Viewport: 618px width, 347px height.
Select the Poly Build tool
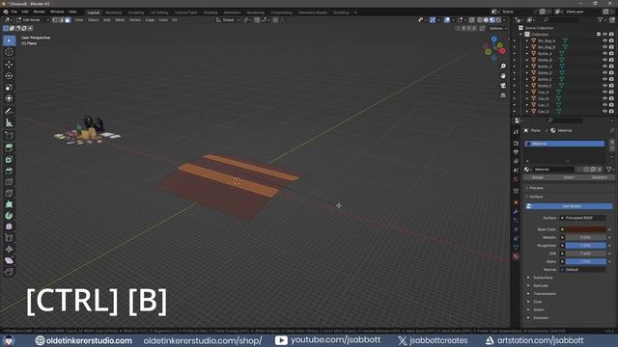pos(9,204)
